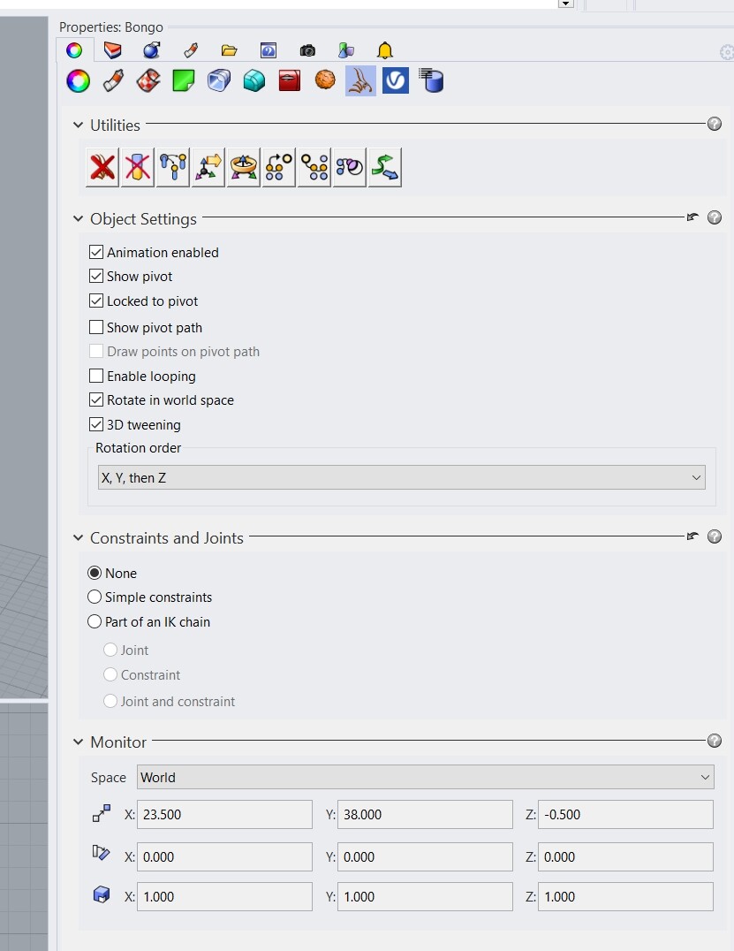Select the V-Ray properties page icon
734x951 pixels.
tap(396, 80)
